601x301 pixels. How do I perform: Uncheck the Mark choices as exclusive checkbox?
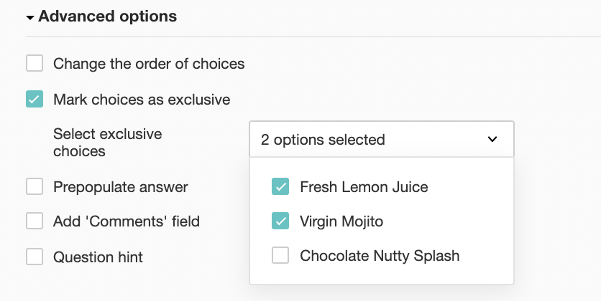pyautogui.click(x=35, y=99)
